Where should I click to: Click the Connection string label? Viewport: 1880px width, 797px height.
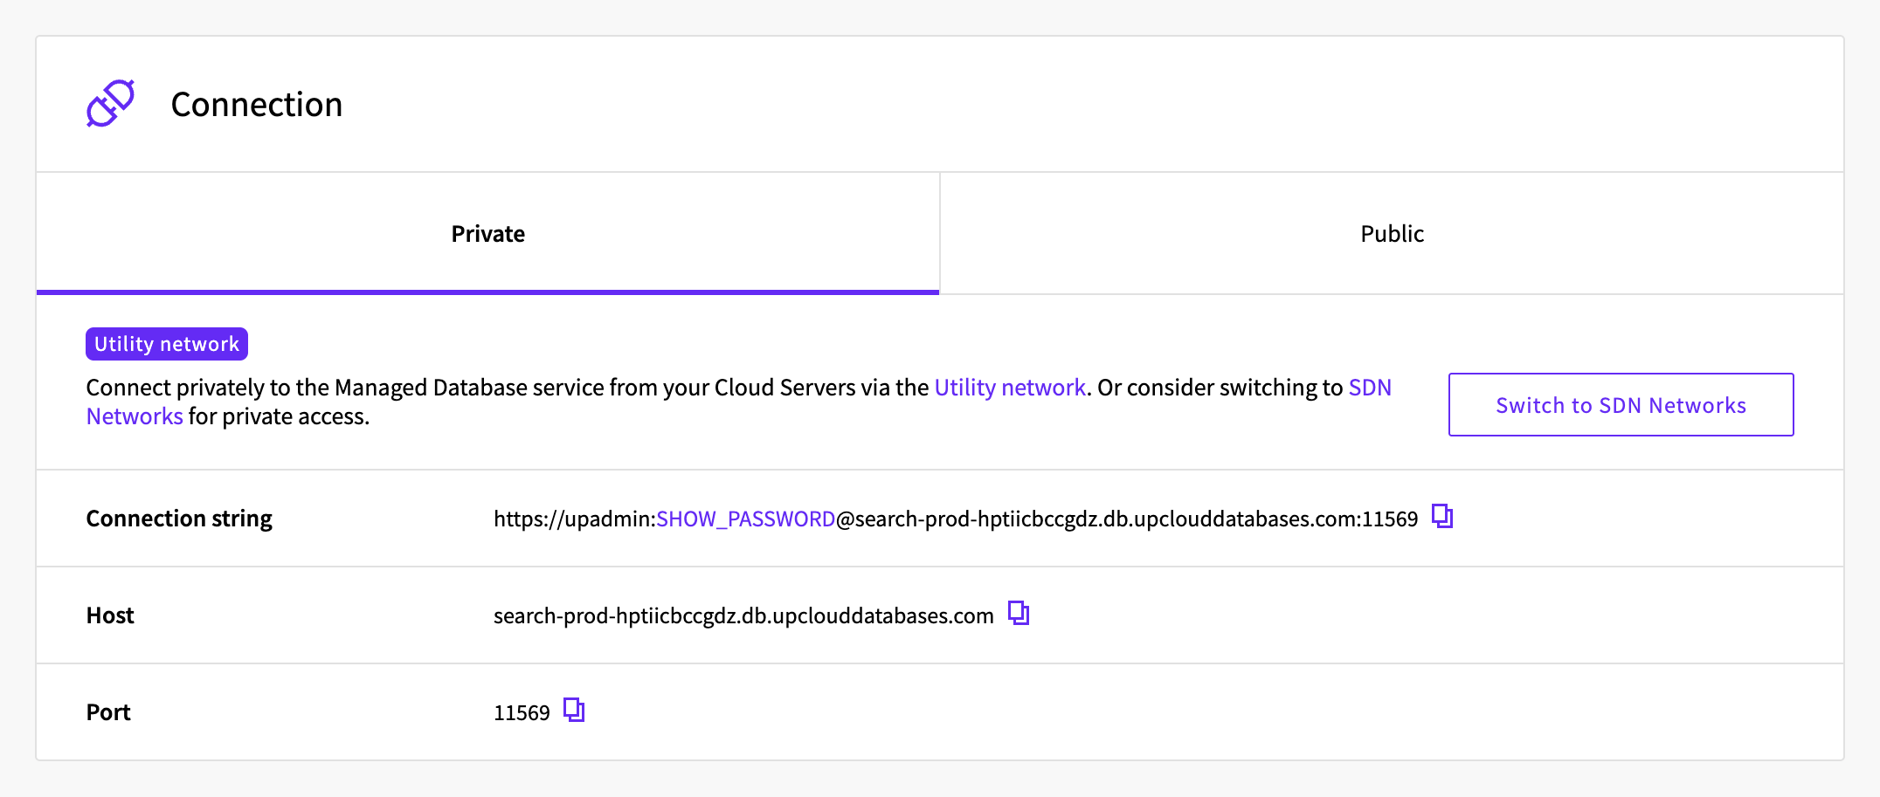tap(179, 519)
